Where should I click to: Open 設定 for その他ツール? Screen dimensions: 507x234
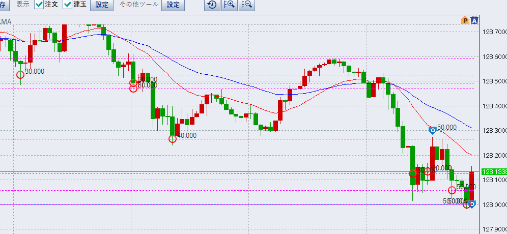click(x=173, y=5)
